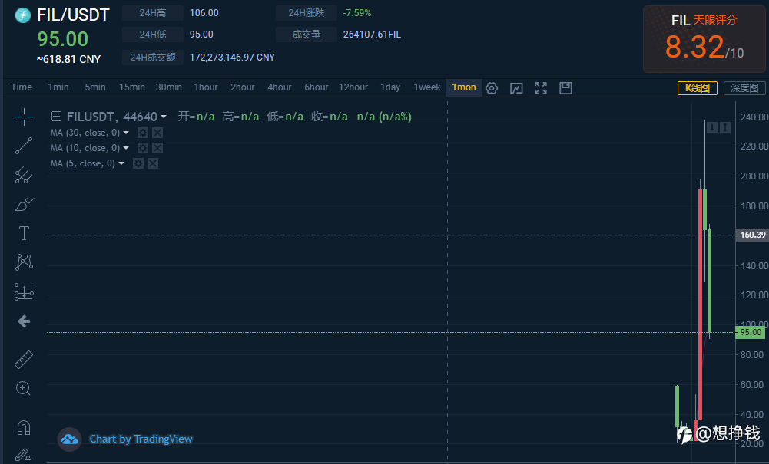Open the FILUSDT symbol dropdown arrow
The image size is (769, 464).
click(164, 117)
